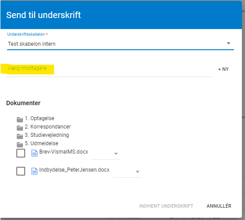The height and width of the screenshot is (220, 245).
Task: Click the 'Test skabelon intern' template field
Action: tap(121, 44)
